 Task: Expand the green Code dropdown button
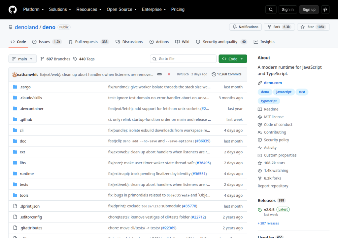pos(233,59)
